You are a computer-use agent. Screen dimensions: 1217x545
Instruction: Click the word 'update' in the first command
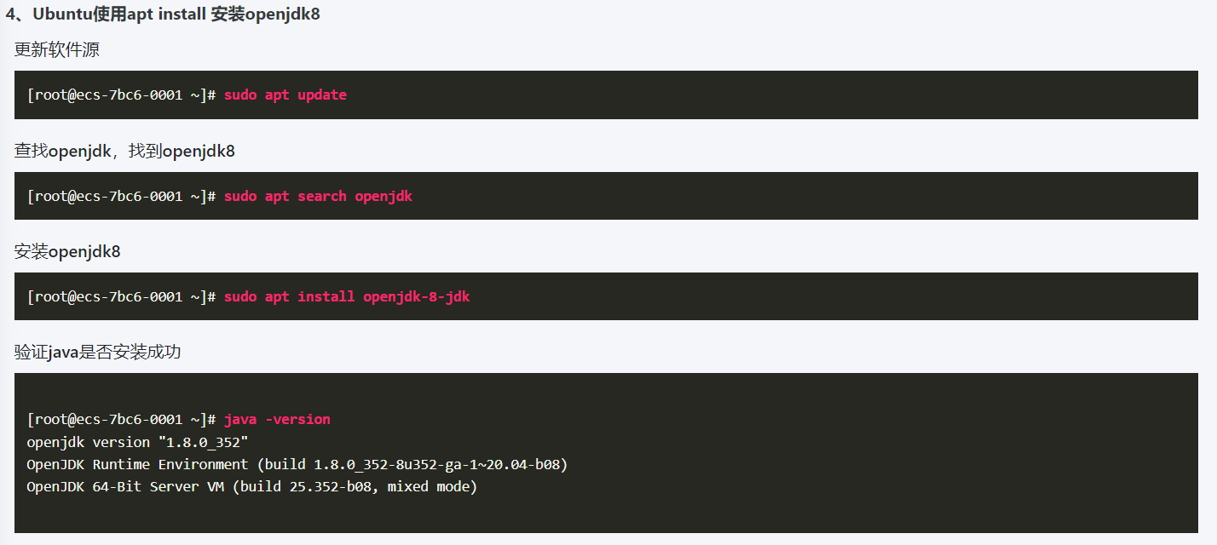coord(322,95)
